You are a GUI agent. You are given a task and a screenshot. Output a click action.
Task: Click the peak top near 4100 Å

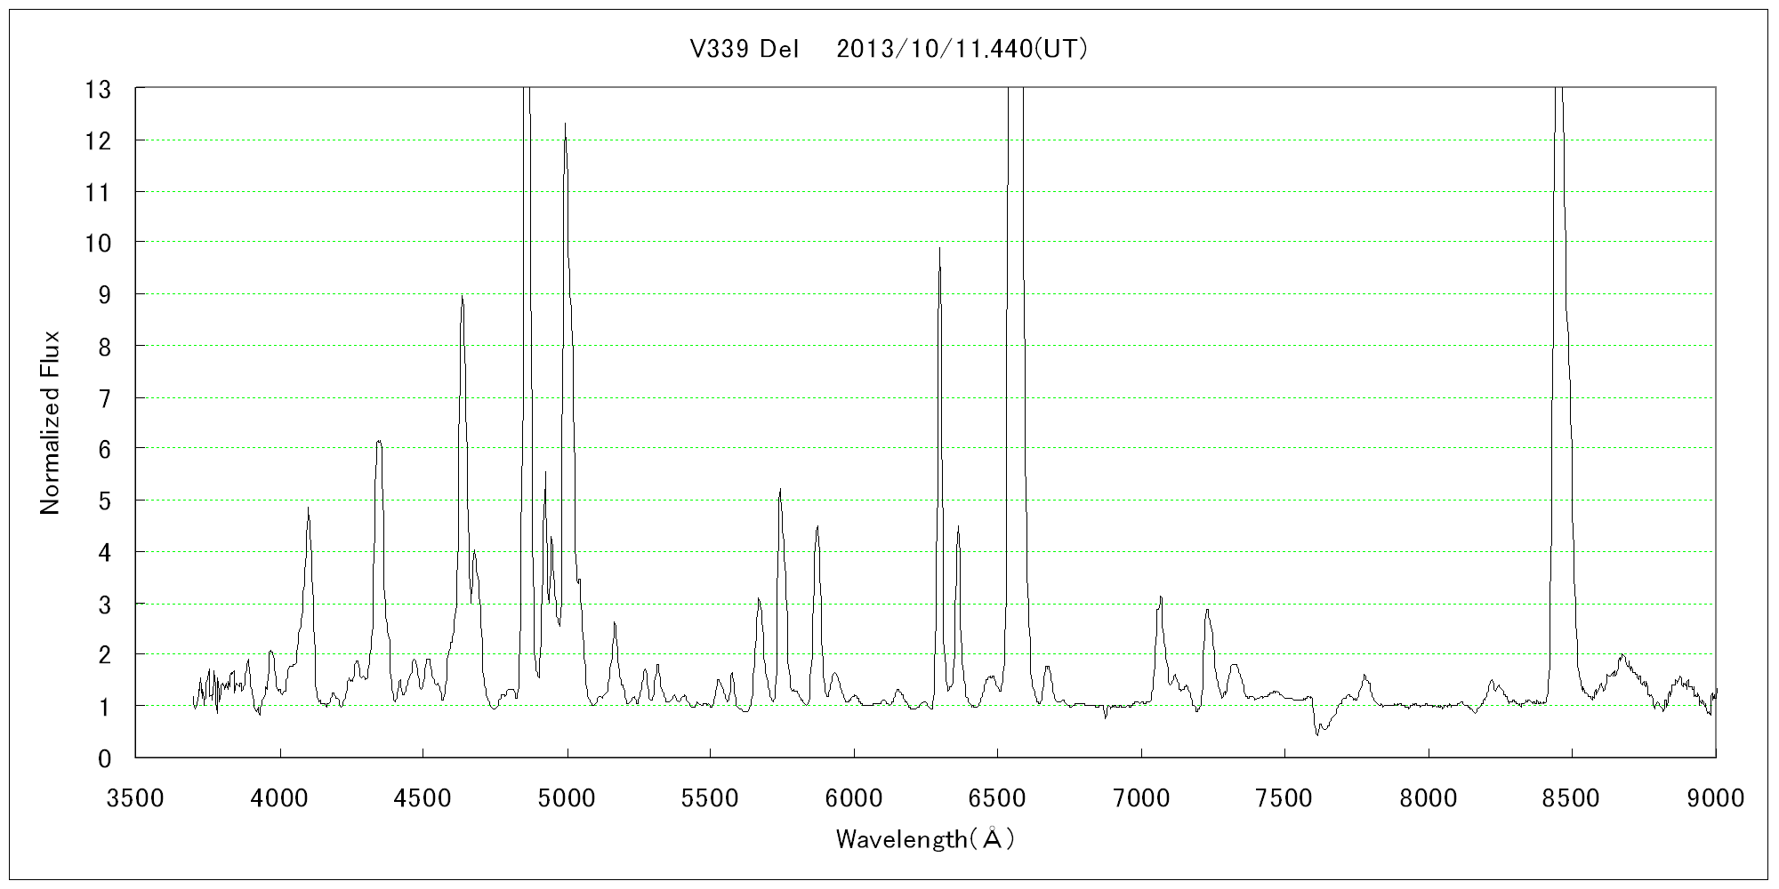(x=308, y=509)
